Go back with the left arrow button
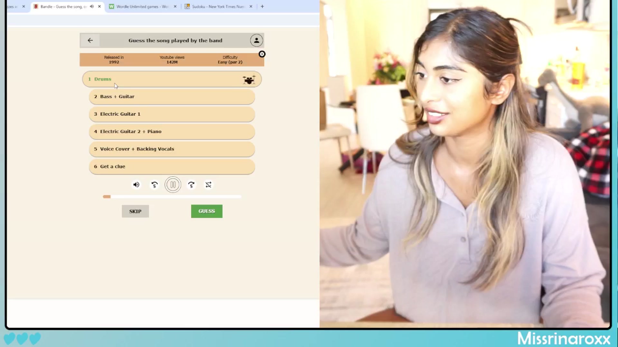618x347 pixels. 90,40
